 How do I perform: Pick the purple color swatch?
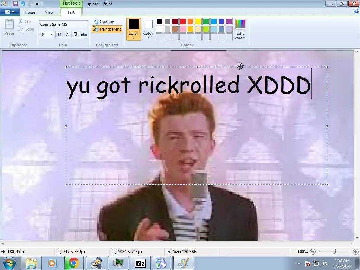pos(229,21)
